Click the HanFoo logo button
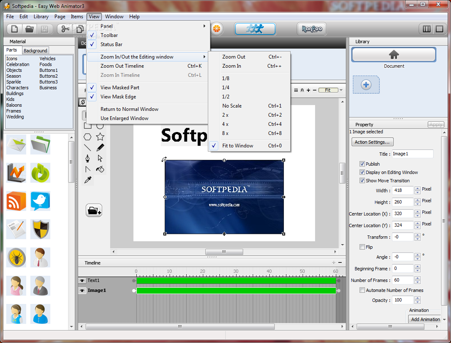 click(x=312, y=29)
